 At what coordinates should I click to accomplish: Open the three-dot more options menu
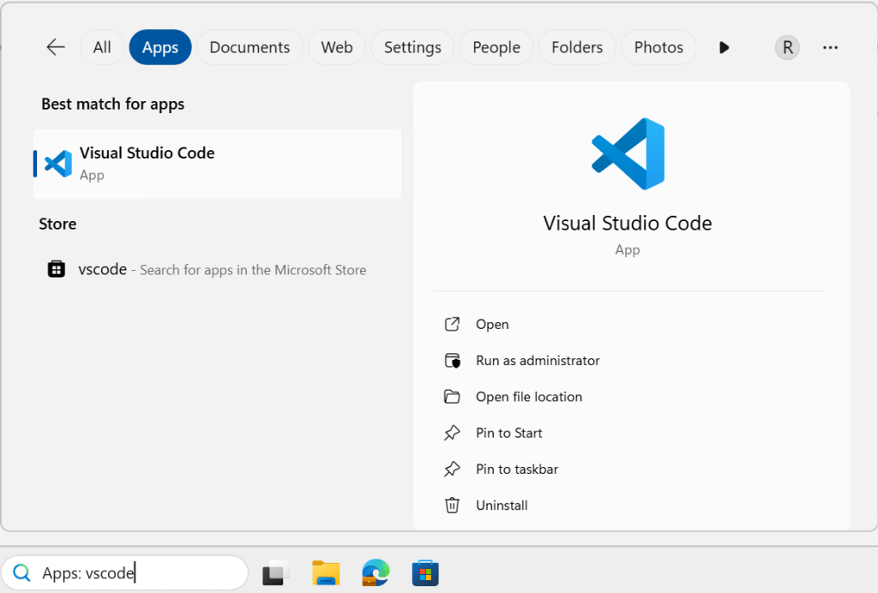(830, 47)
